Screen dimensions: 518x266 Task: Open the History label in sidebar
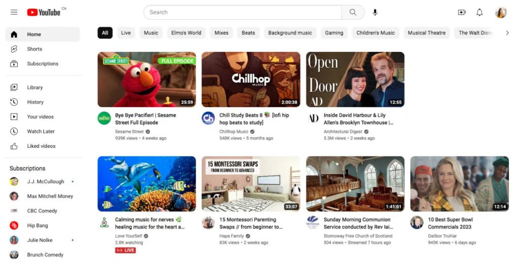tap(35, 102)
